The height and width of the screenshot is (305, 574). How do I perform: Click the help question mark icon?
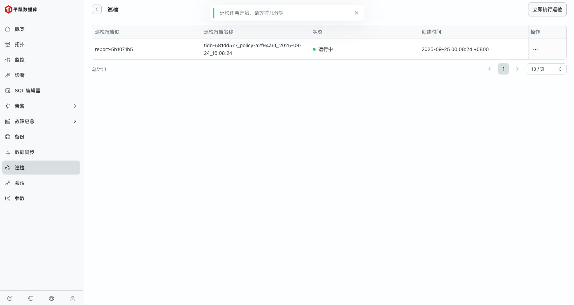pyautogui.click(x=10, y=298)
